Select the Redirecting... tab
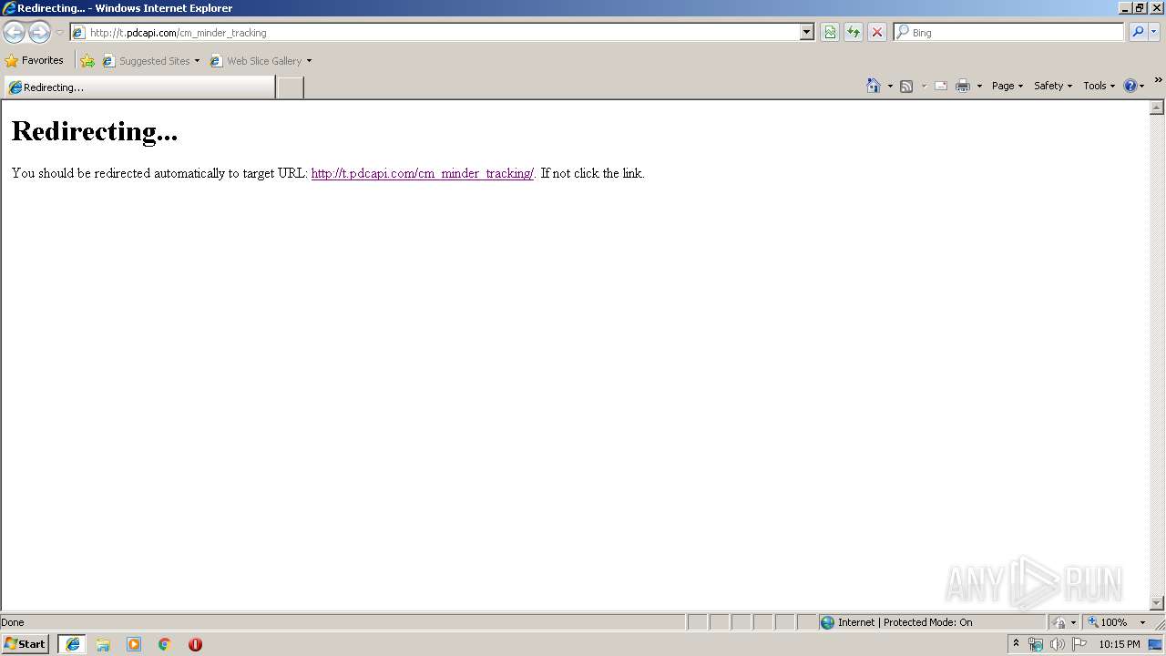1166x656 pixels. [x=138, y=87]
